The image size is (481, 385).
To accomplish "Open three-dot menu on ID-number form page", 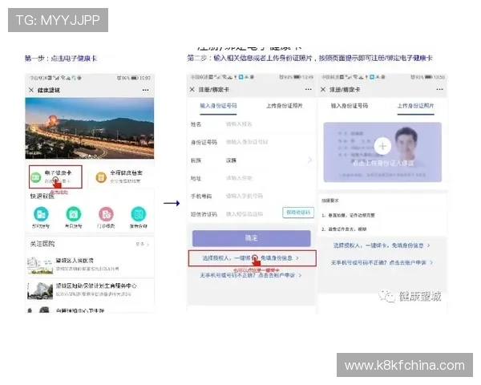I will coord(309,89).
